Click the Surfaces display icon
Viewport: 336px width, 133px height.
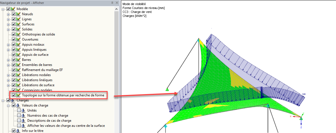click(18, 24)
